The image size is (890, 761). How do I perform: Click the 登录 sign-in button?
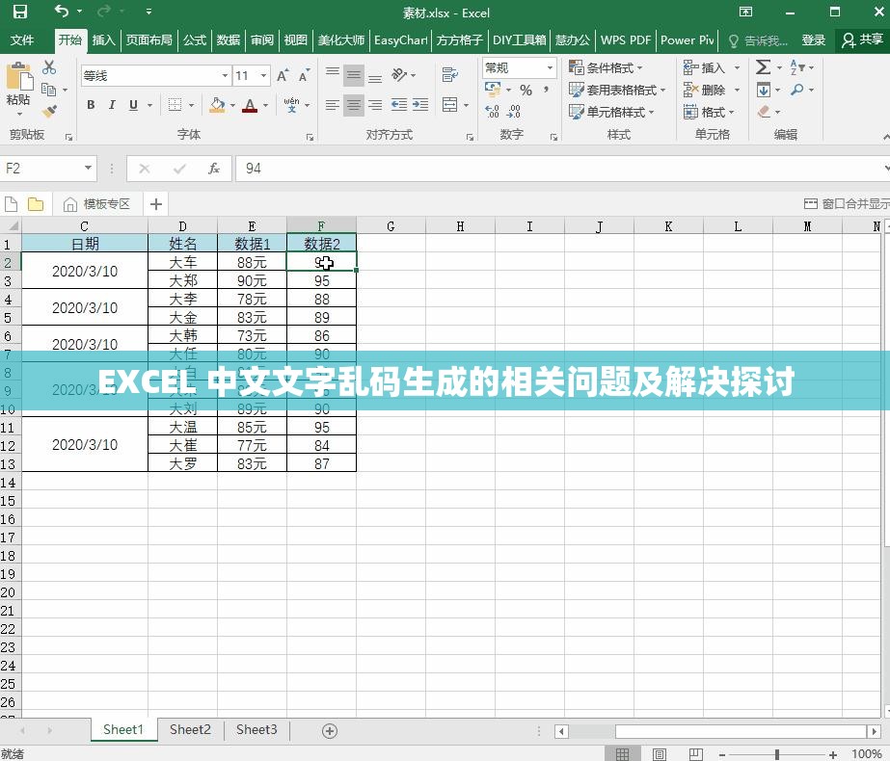tap(814, 40)
